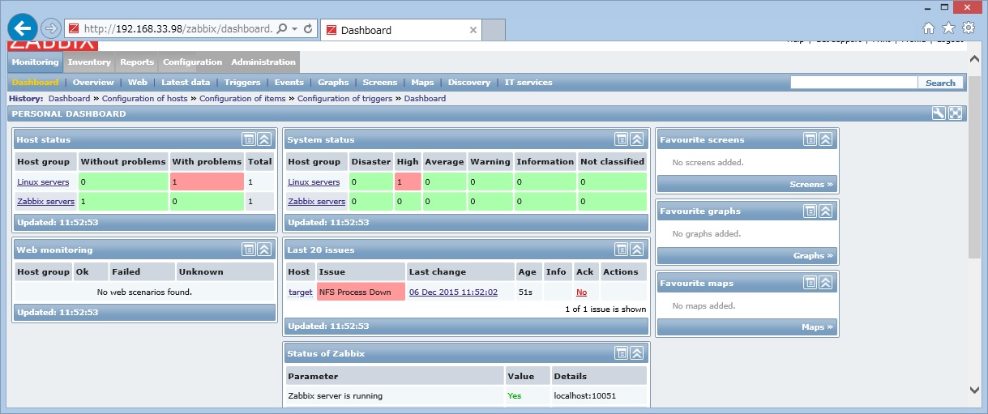This screenshot has height=414, width=988.
Task: Open System status widget menu icon
Action: pos(622,139)
